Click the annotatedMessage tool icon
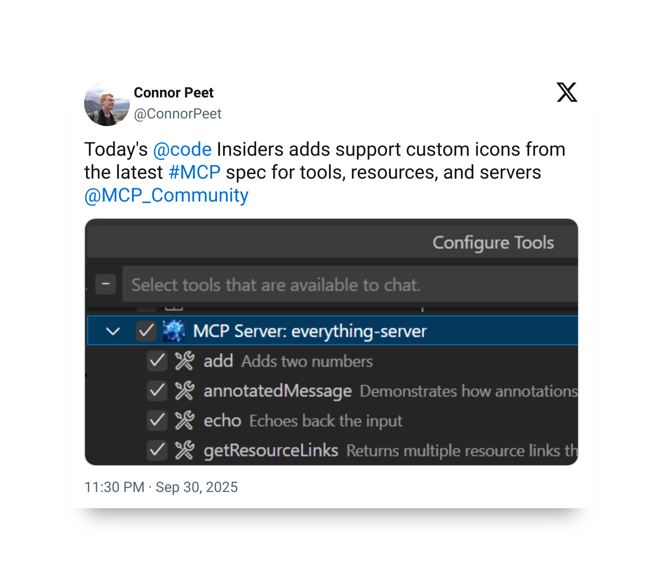Screen dimensions: 663x577 click(x=184, y=391)
